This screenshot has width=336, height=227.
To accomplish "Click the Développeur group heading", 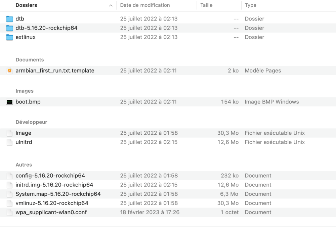I will coord(31,122).
